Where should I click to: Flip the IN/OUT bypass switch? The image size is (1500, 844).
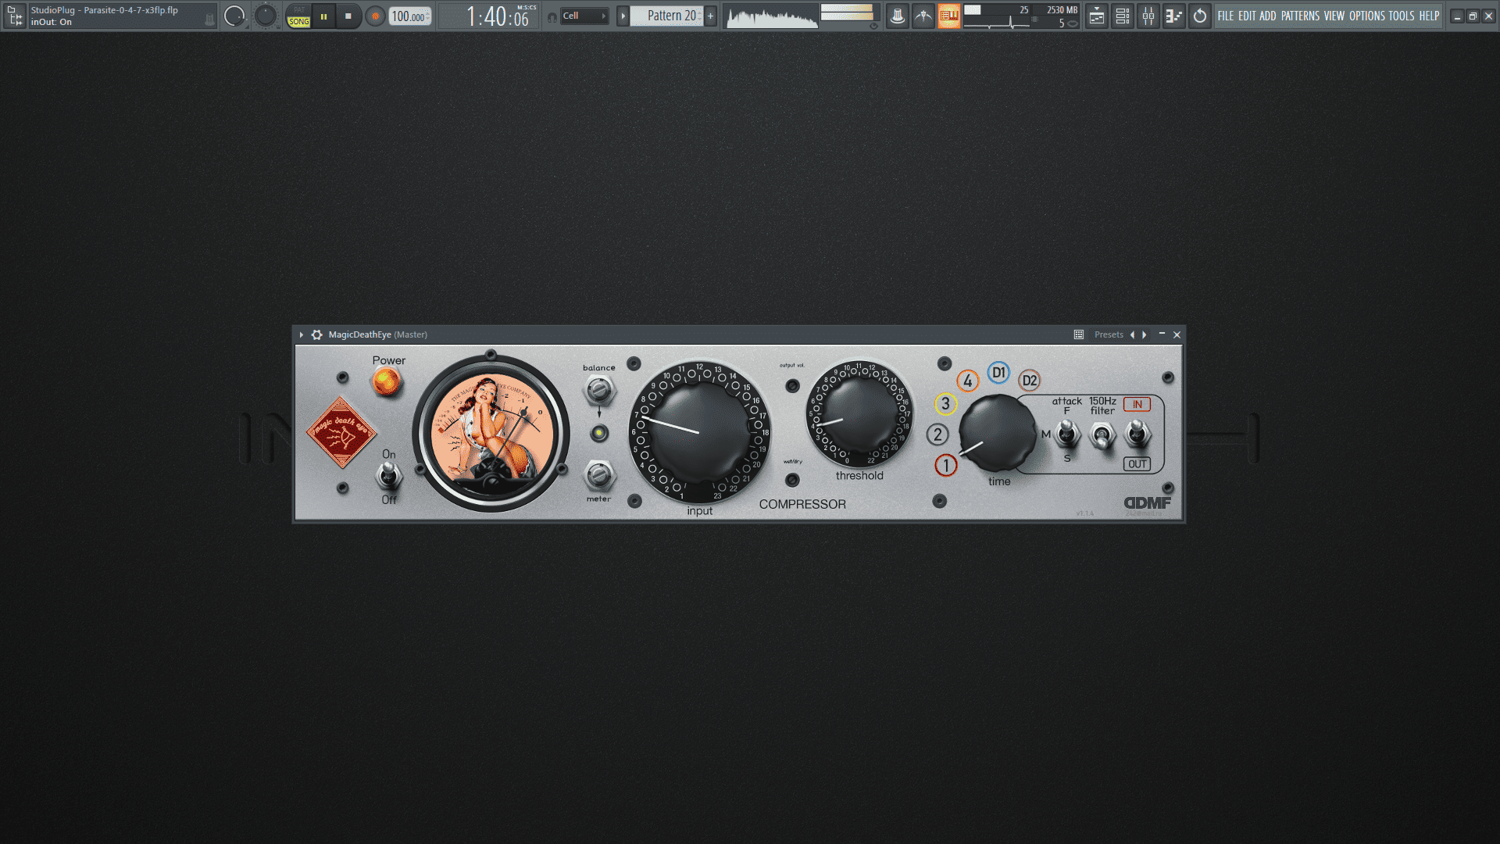coord(1137,433)
